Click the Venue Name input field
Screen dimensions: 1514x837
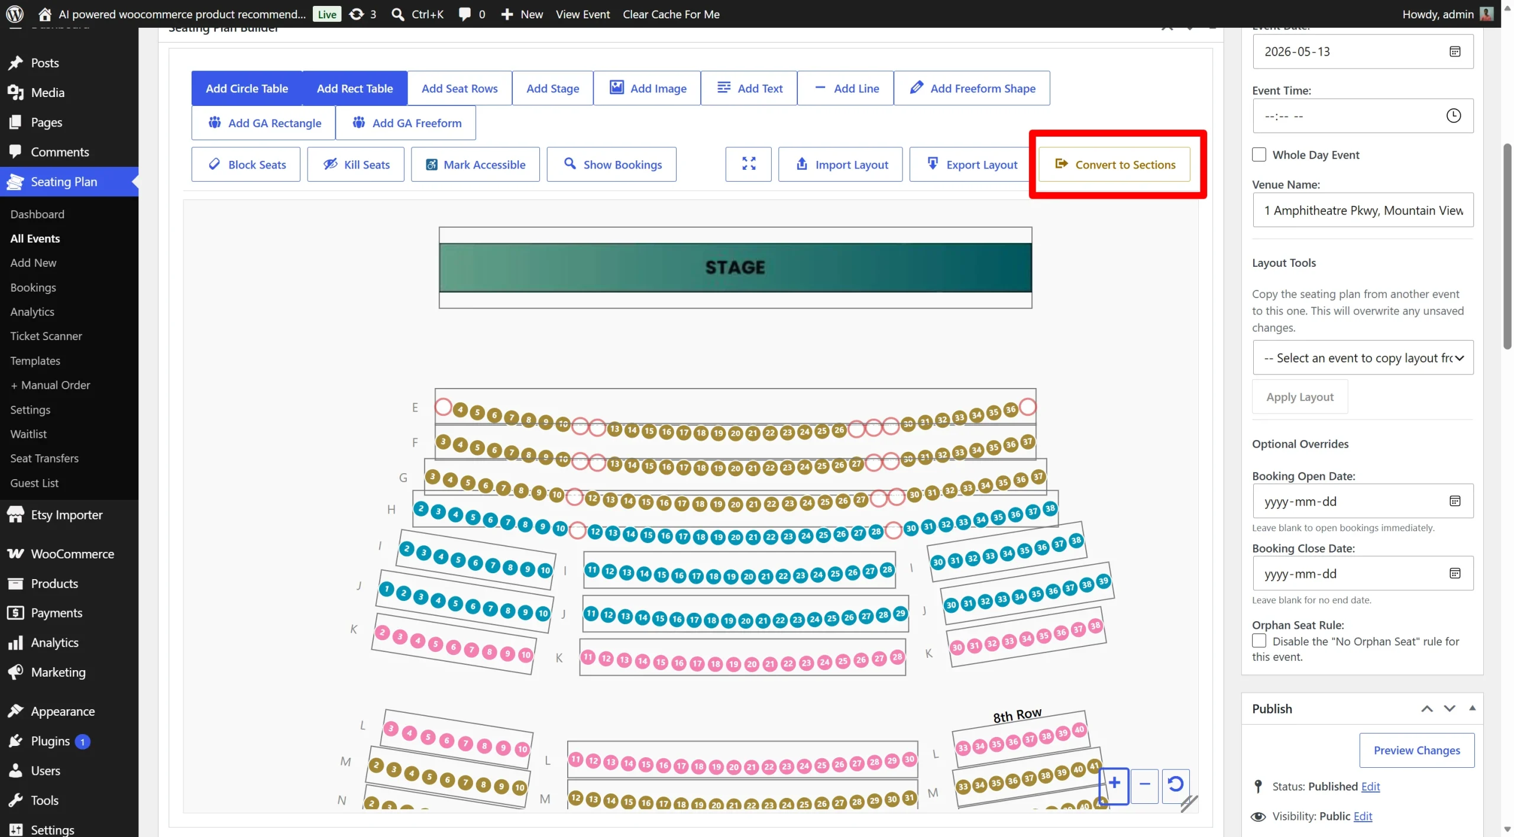tap(1363, 210)
